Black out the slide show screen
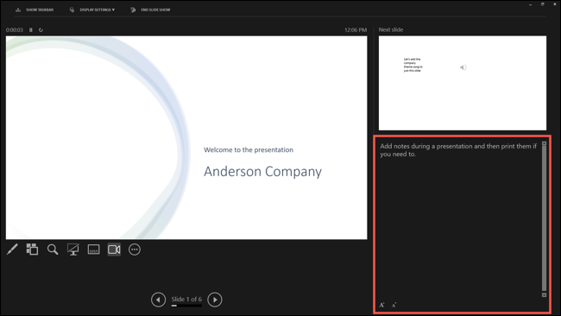561x316 pixels. click(73, 250)
